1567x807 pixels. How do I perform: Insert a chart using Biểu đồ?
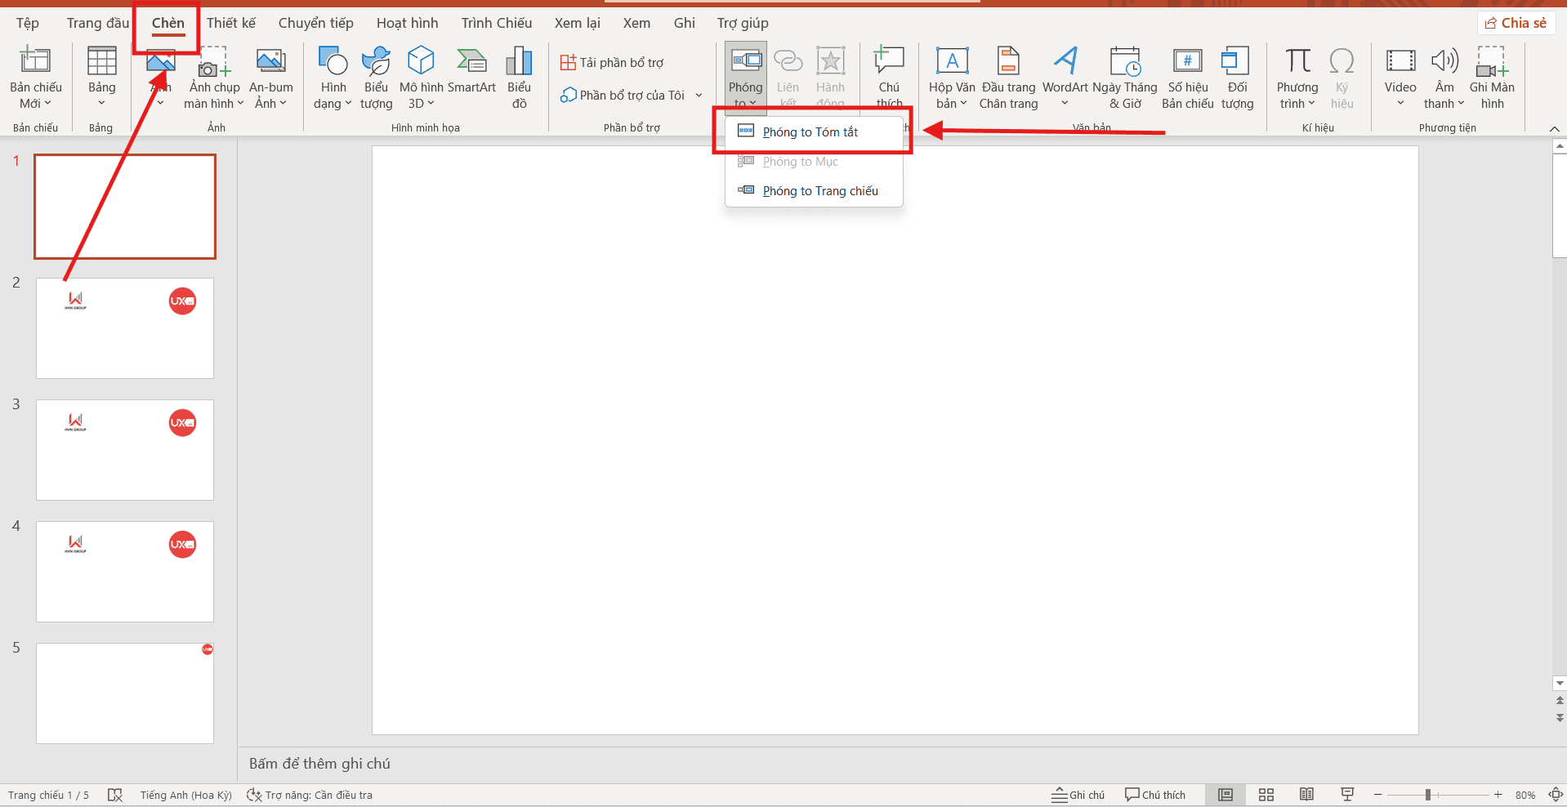[519, 78]
